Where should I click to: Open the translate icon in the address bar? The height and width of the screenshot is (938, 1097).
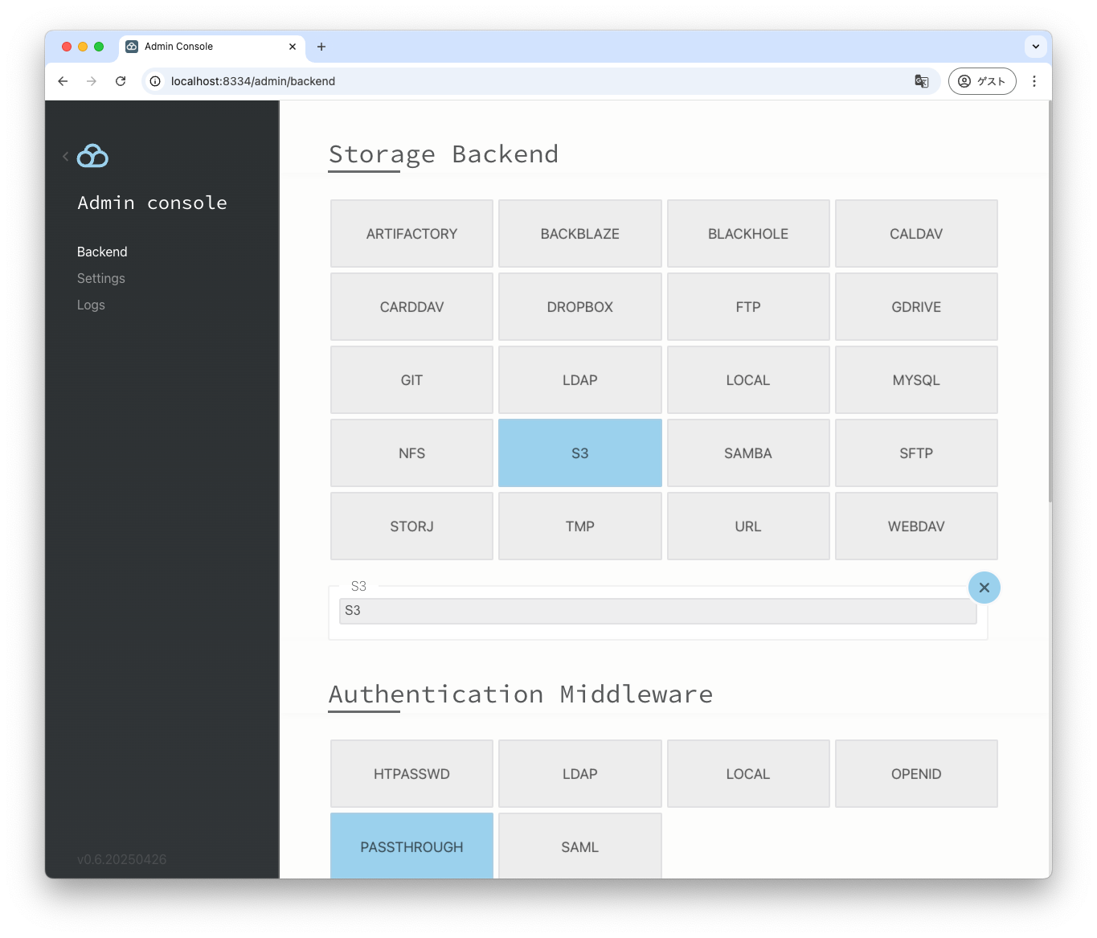[x=921, y=81]
